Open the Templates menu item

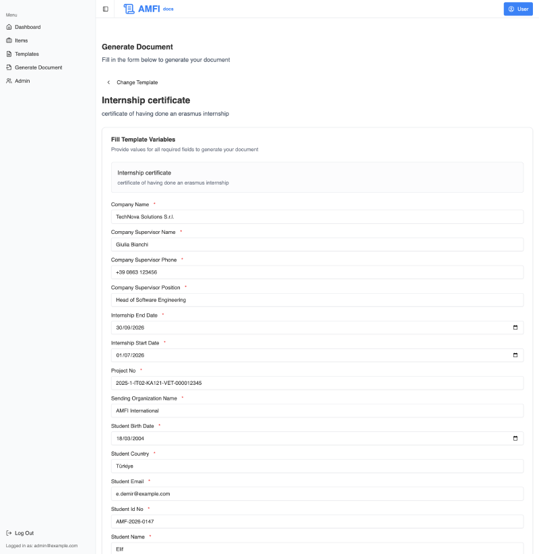point(48,54)
